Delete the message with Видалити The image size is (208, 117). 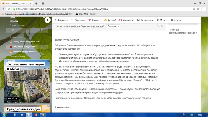pyautogui.click(x=94, y=20)
